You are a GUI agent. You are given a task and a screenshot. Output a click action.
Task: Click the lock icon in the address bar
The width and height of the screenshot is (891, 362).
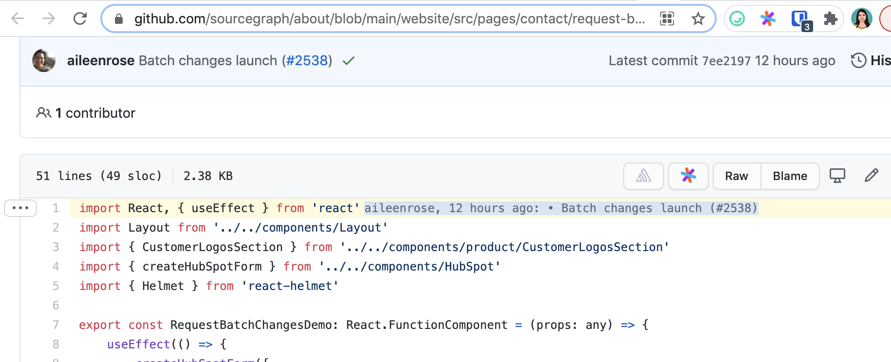118,19
